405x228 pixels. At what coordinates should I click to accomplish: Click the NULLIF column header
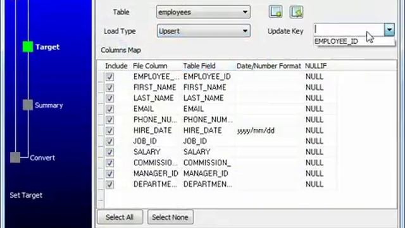(316, 66)
